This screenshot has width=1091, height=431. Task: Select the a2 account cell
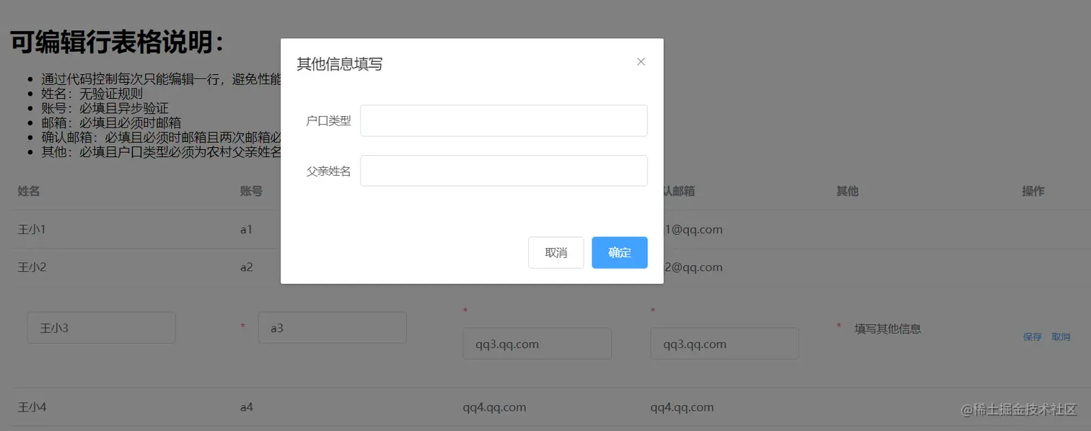click(x=247, y=267)
